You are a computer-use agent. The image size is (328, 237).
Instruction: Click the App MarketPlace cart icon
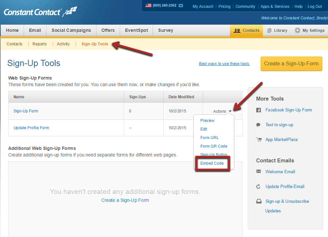pos(259,139)
